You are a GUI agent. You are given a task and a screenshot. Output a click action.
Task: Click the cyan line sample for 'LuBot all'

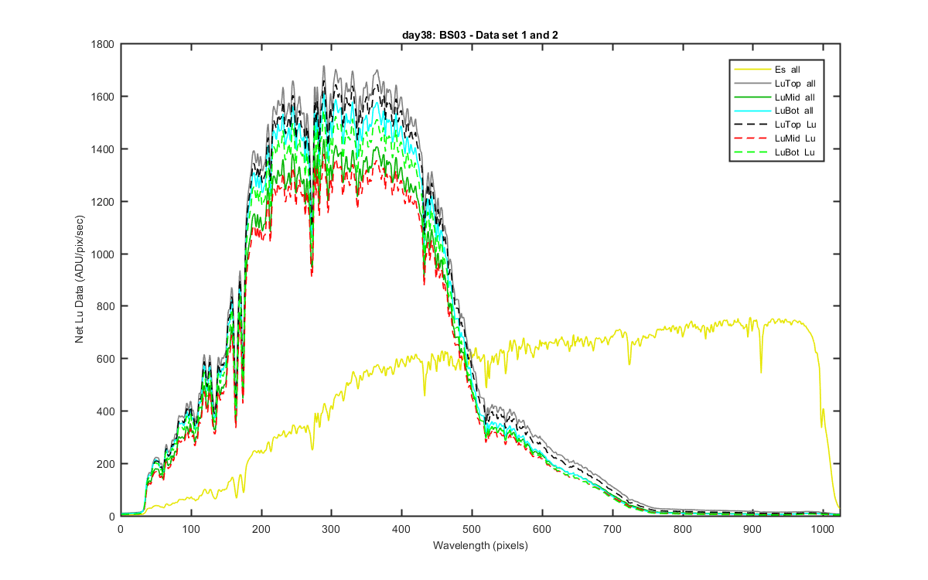[x=752, y=111]
